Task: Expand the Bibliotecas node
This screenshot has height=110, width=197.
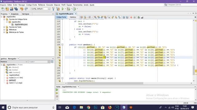Action: (4, 30)
